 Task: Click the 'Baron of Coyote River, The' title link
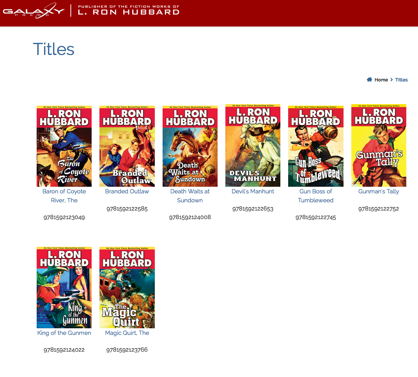[64, 196]
